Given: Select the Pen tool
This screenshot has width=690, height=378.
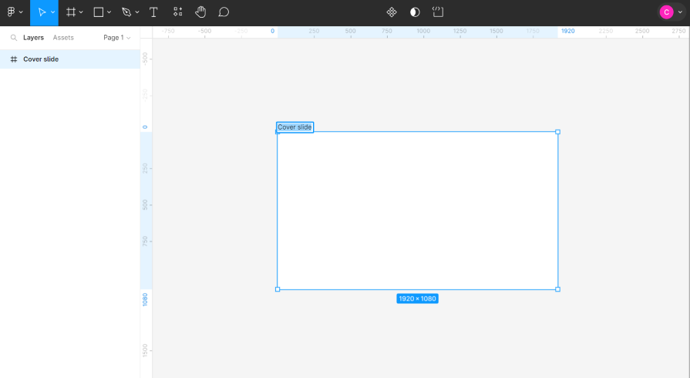Looking at the screenshot, I should click(126, 12).
